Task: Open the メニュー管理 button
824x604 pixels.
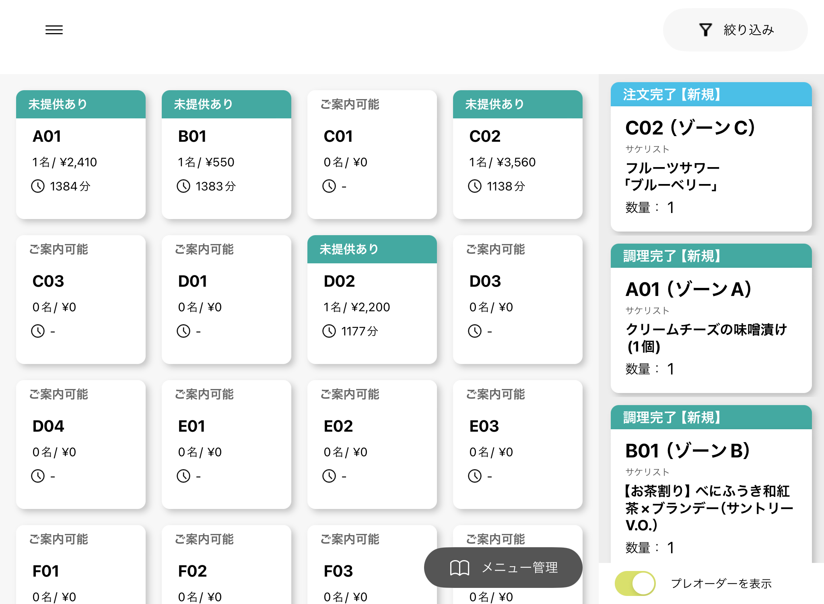Action: click(x=503, y=567)
